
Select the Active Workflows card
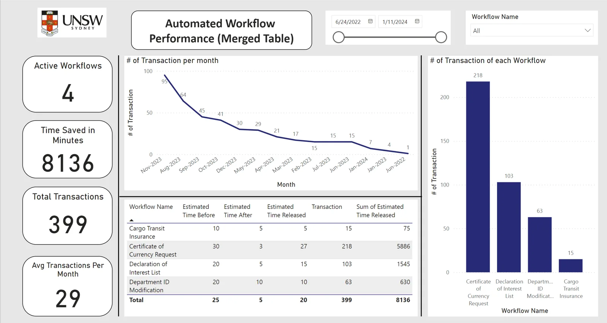[68, 84]
